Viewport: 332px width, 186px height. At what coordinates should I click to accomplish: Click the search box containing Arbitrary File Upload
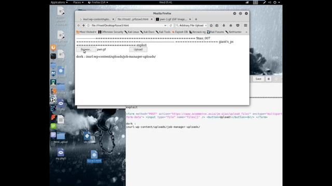(191, 25)
